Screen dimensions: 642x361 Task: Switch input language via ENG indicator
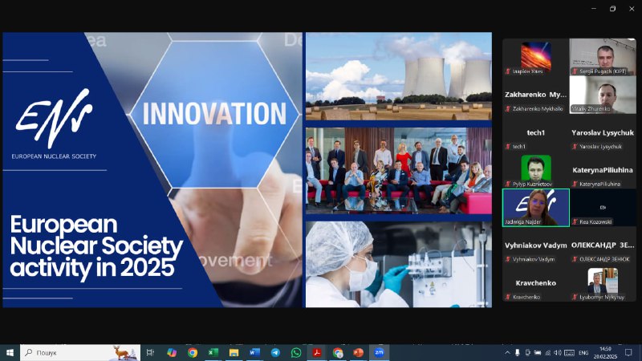583,352
